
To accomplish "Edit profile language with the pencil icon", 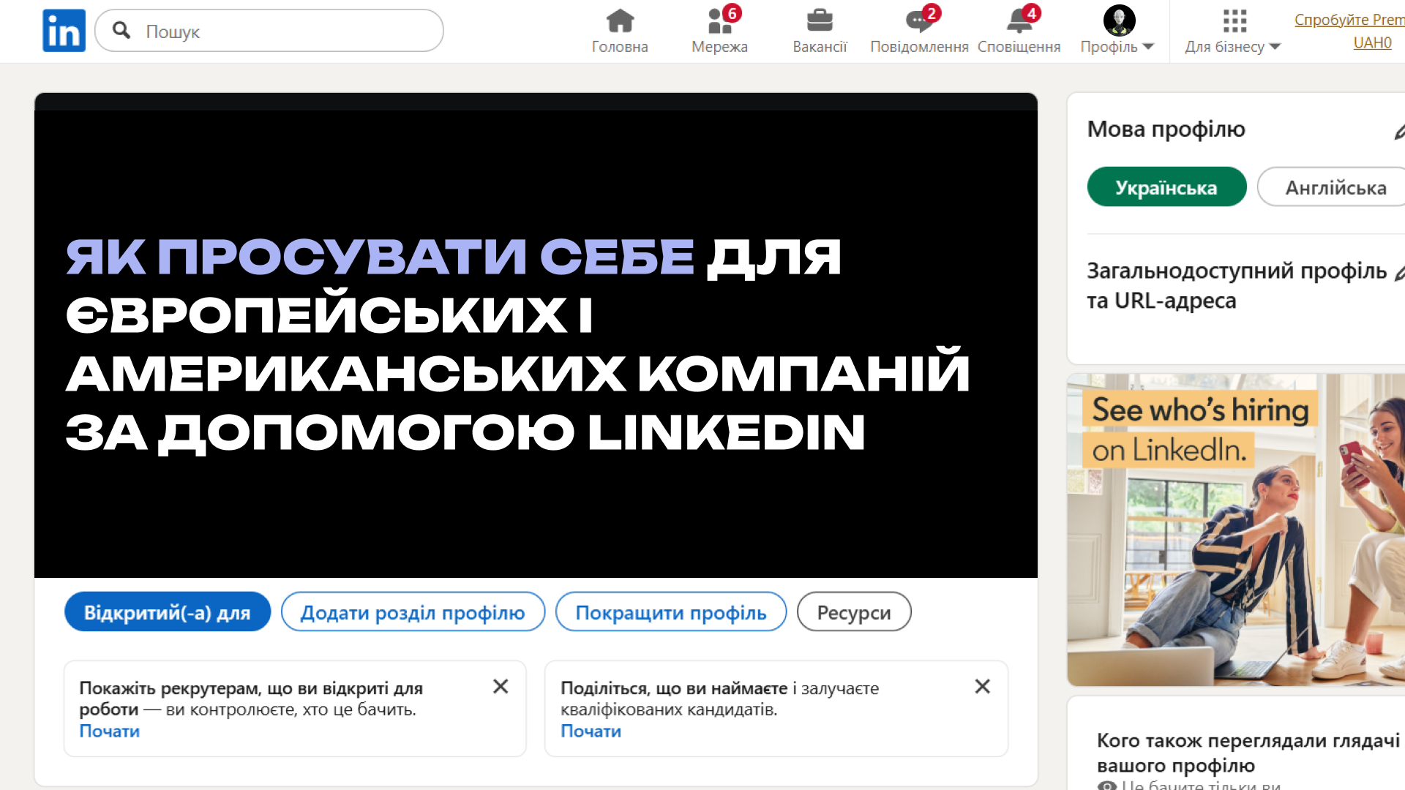I will [x=1398, y=132].
